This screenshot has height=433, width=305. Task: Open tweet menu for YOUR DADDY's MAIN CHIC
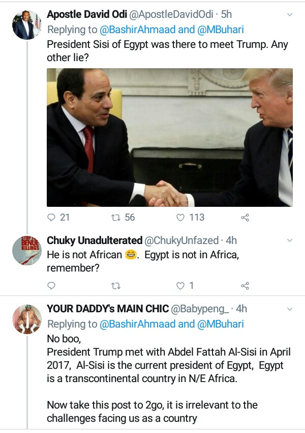(290, 309)
